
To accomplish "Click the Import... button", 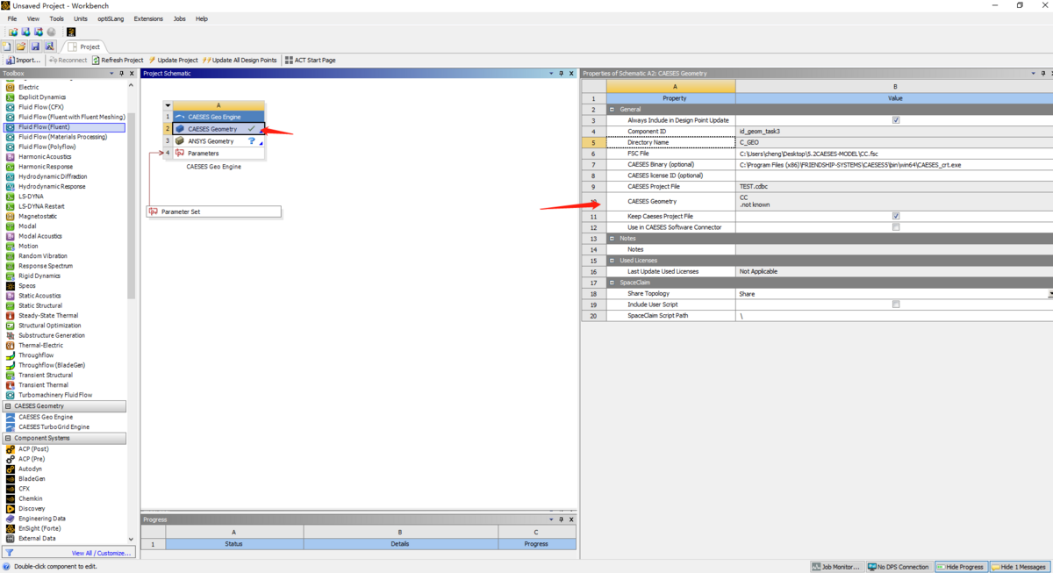I will pyautogui.click(x=24, y=61).
